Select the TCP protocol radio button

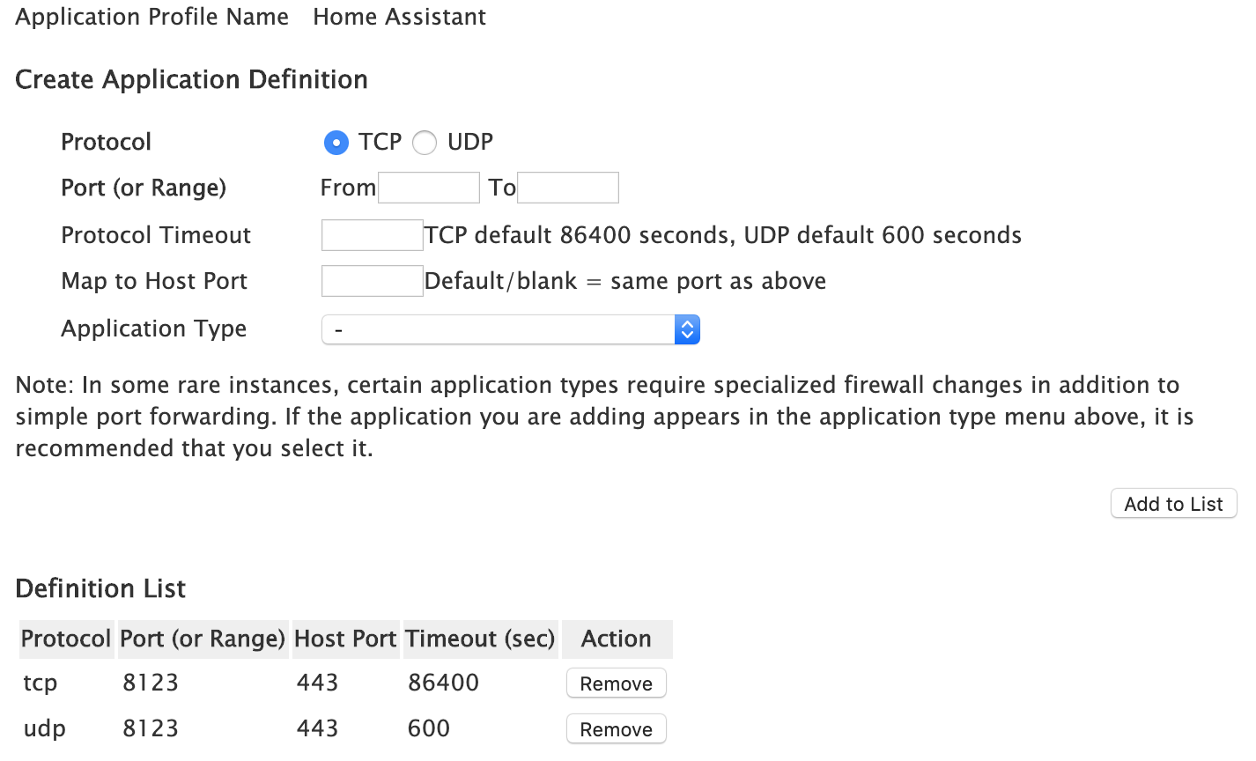click(336, 143)
